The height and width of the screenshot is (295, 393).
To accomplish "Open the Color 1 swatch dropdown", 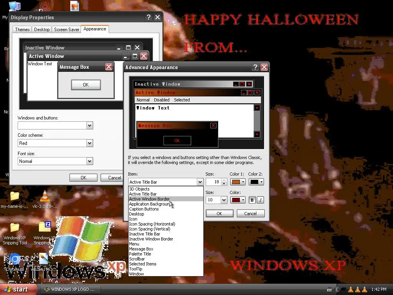I will 237,182.
